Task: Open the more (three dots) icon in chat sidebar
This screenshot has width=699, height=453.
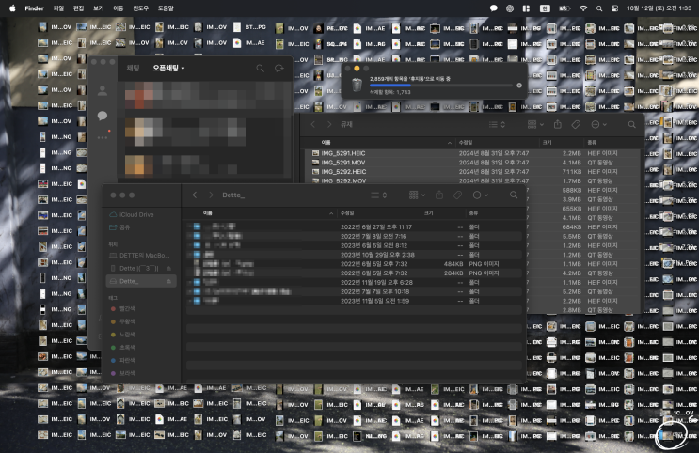Action: pyautogui.click(x=103, y=137)
